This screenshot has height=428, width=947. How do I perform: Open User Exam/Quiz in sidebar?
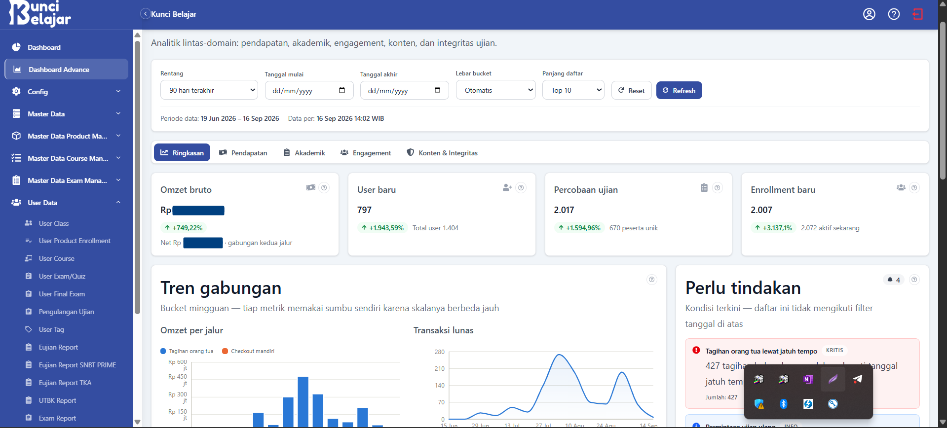click(62, 276)
